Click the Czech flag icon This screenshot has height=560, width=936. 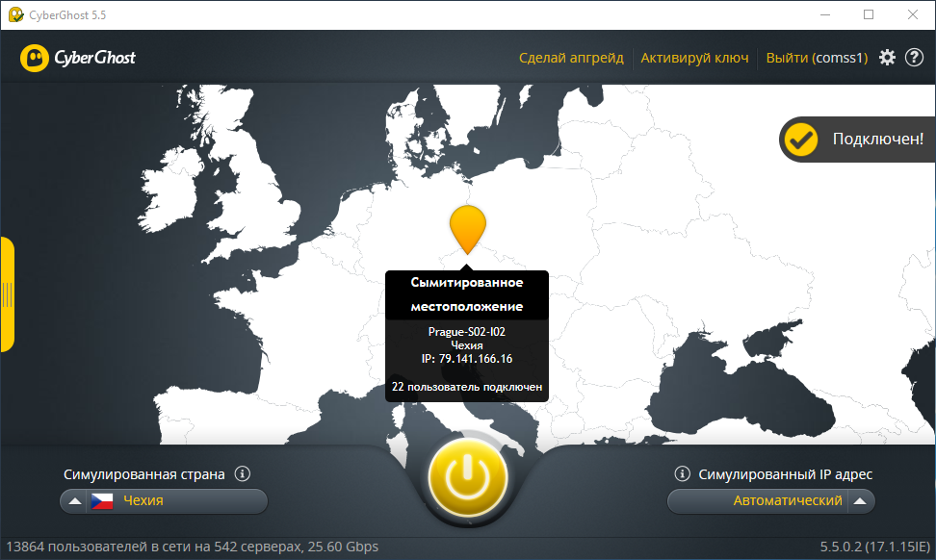pyautogui.click(x=102, y=501)
